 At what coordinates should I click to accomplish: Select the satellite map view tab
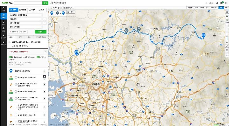pyautogui.click(x=226, y=8)
